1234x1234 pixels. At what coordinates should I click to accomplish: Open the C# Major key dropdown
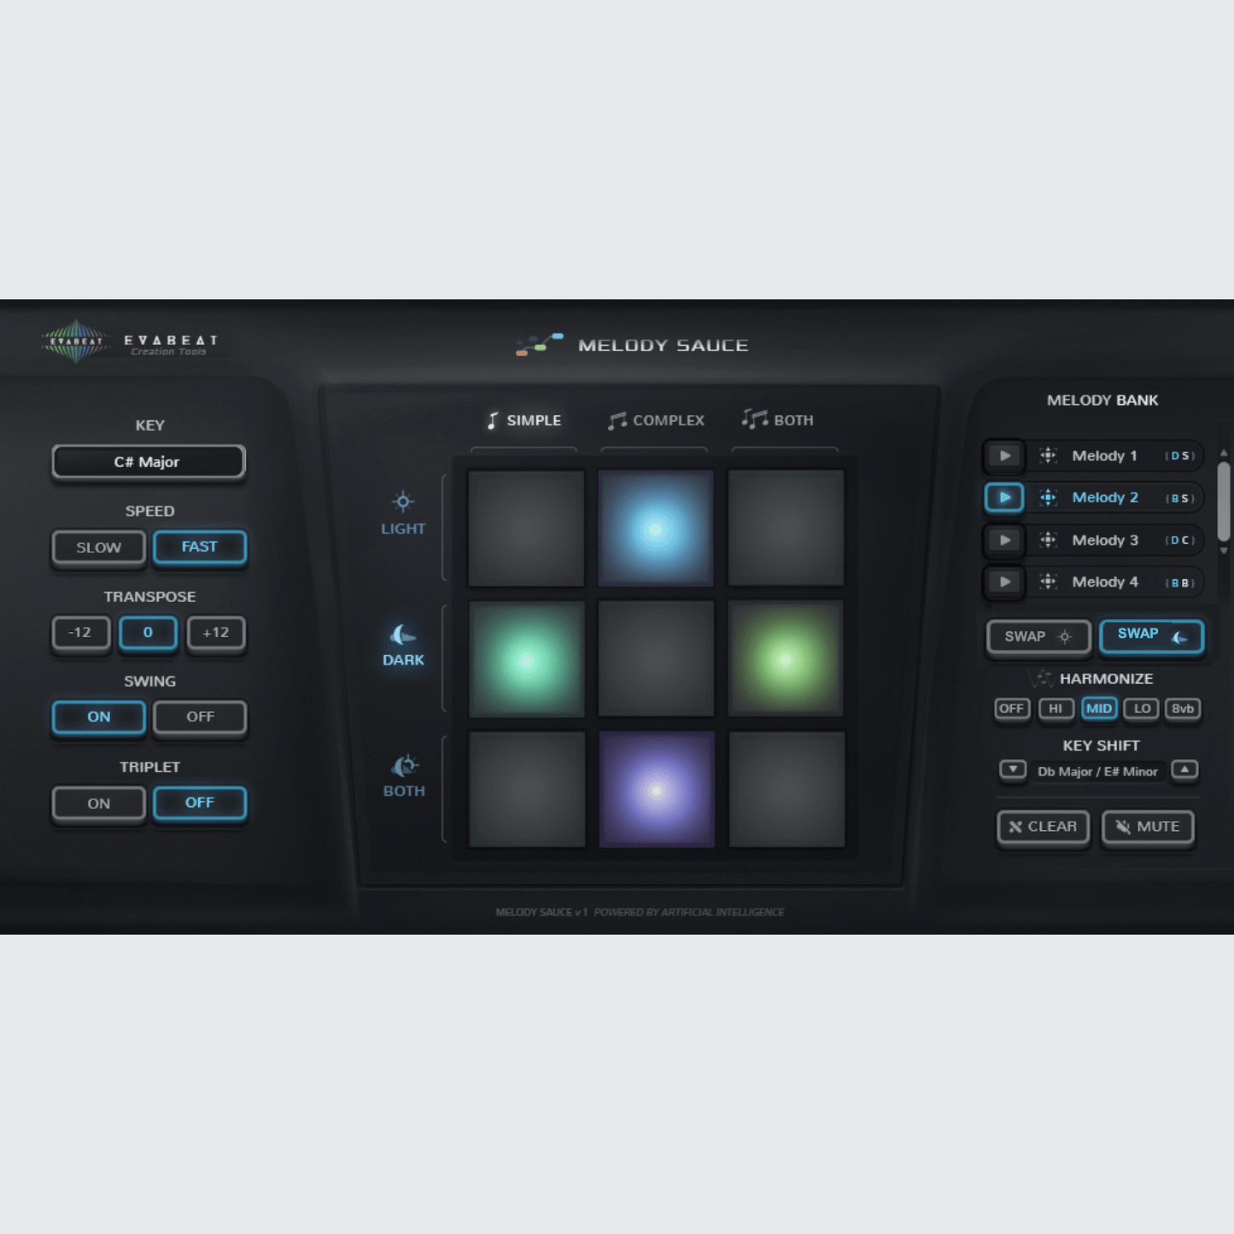tap(148, 462)
